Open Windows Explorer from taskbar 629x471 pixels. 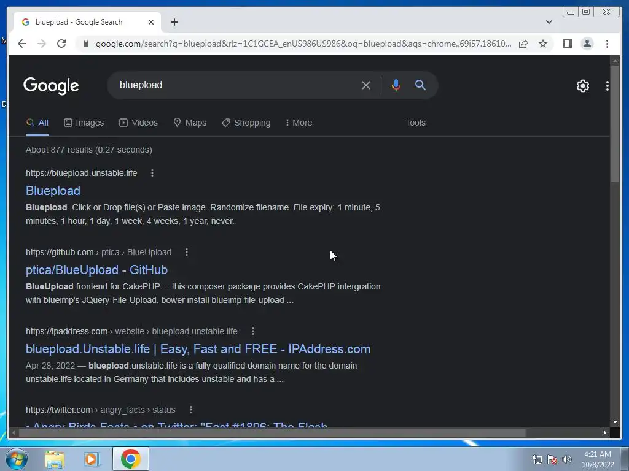pos(55,459)
